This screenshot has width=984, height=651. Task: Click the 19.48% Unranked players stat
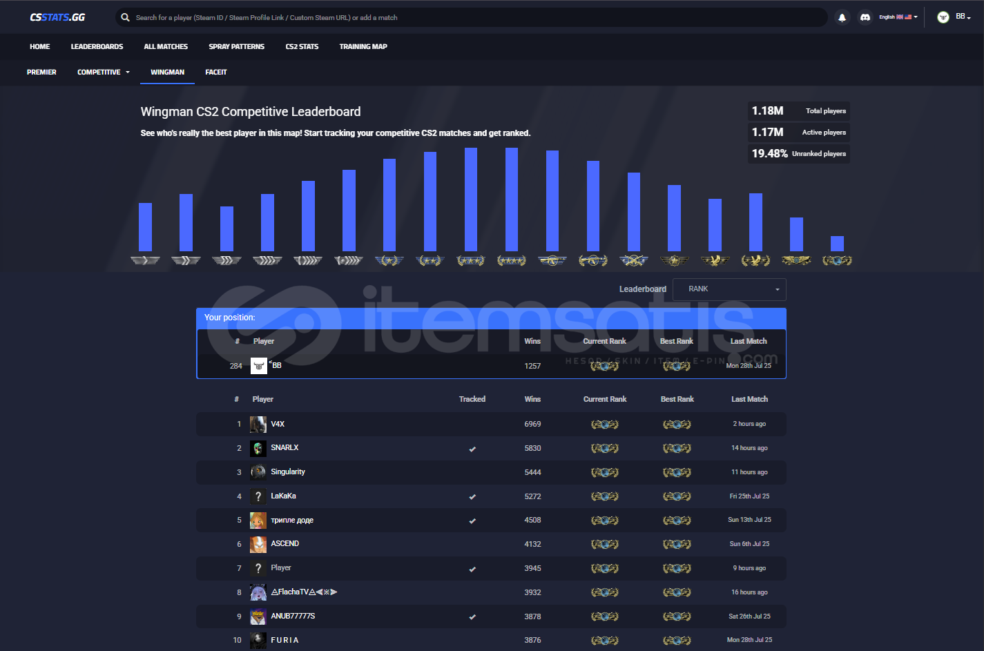[x=799, y=154]
